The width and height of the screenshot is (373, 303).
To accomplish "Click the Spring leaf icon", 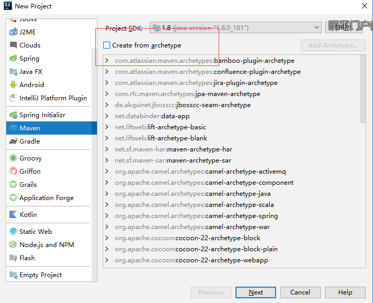I will [13, 58].
